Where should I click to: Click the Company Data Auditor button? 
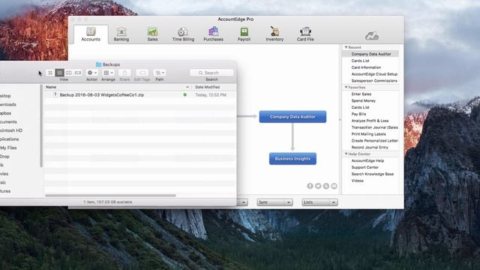(292, 117)
